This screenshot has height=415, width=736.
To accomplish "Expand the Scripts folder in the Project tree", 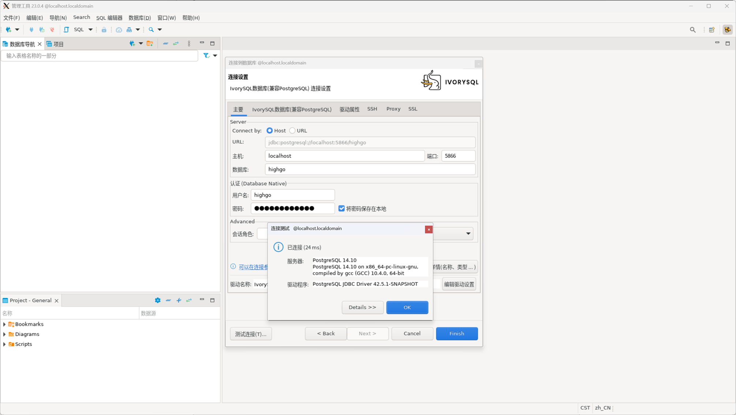I will pyautogui.click(x=4, y=344).
